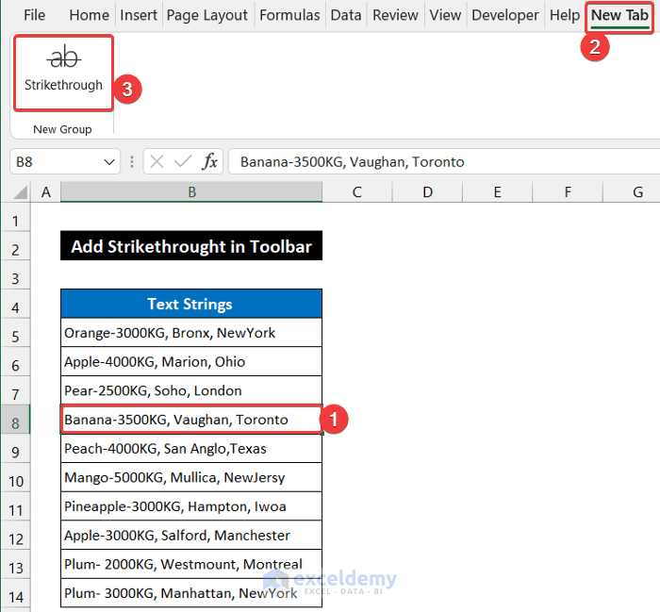
Task: Open the Formulas tab
Action: [289, 15]
